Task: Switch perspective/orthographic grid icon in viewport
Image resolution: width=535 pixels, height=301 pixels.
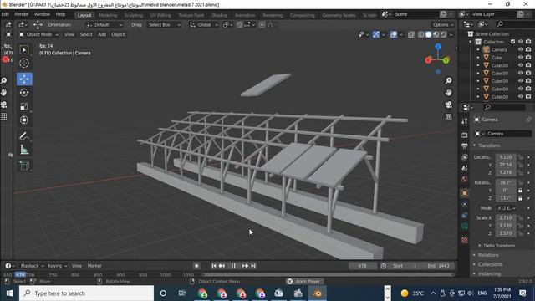Action: [449, 117]
